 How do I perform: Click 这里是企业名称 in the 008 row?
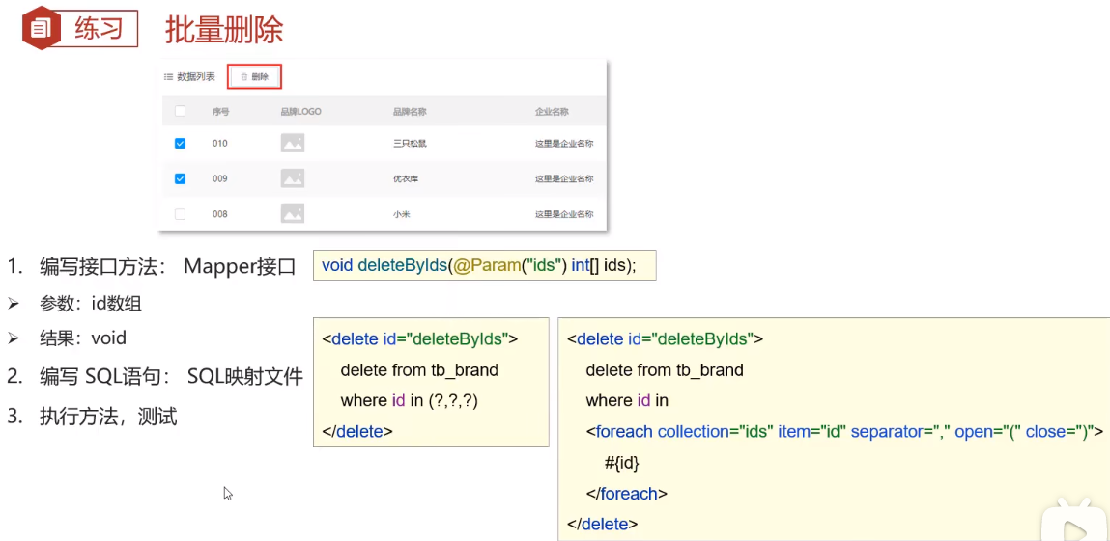pyautogui.click(x=564, y=214)
